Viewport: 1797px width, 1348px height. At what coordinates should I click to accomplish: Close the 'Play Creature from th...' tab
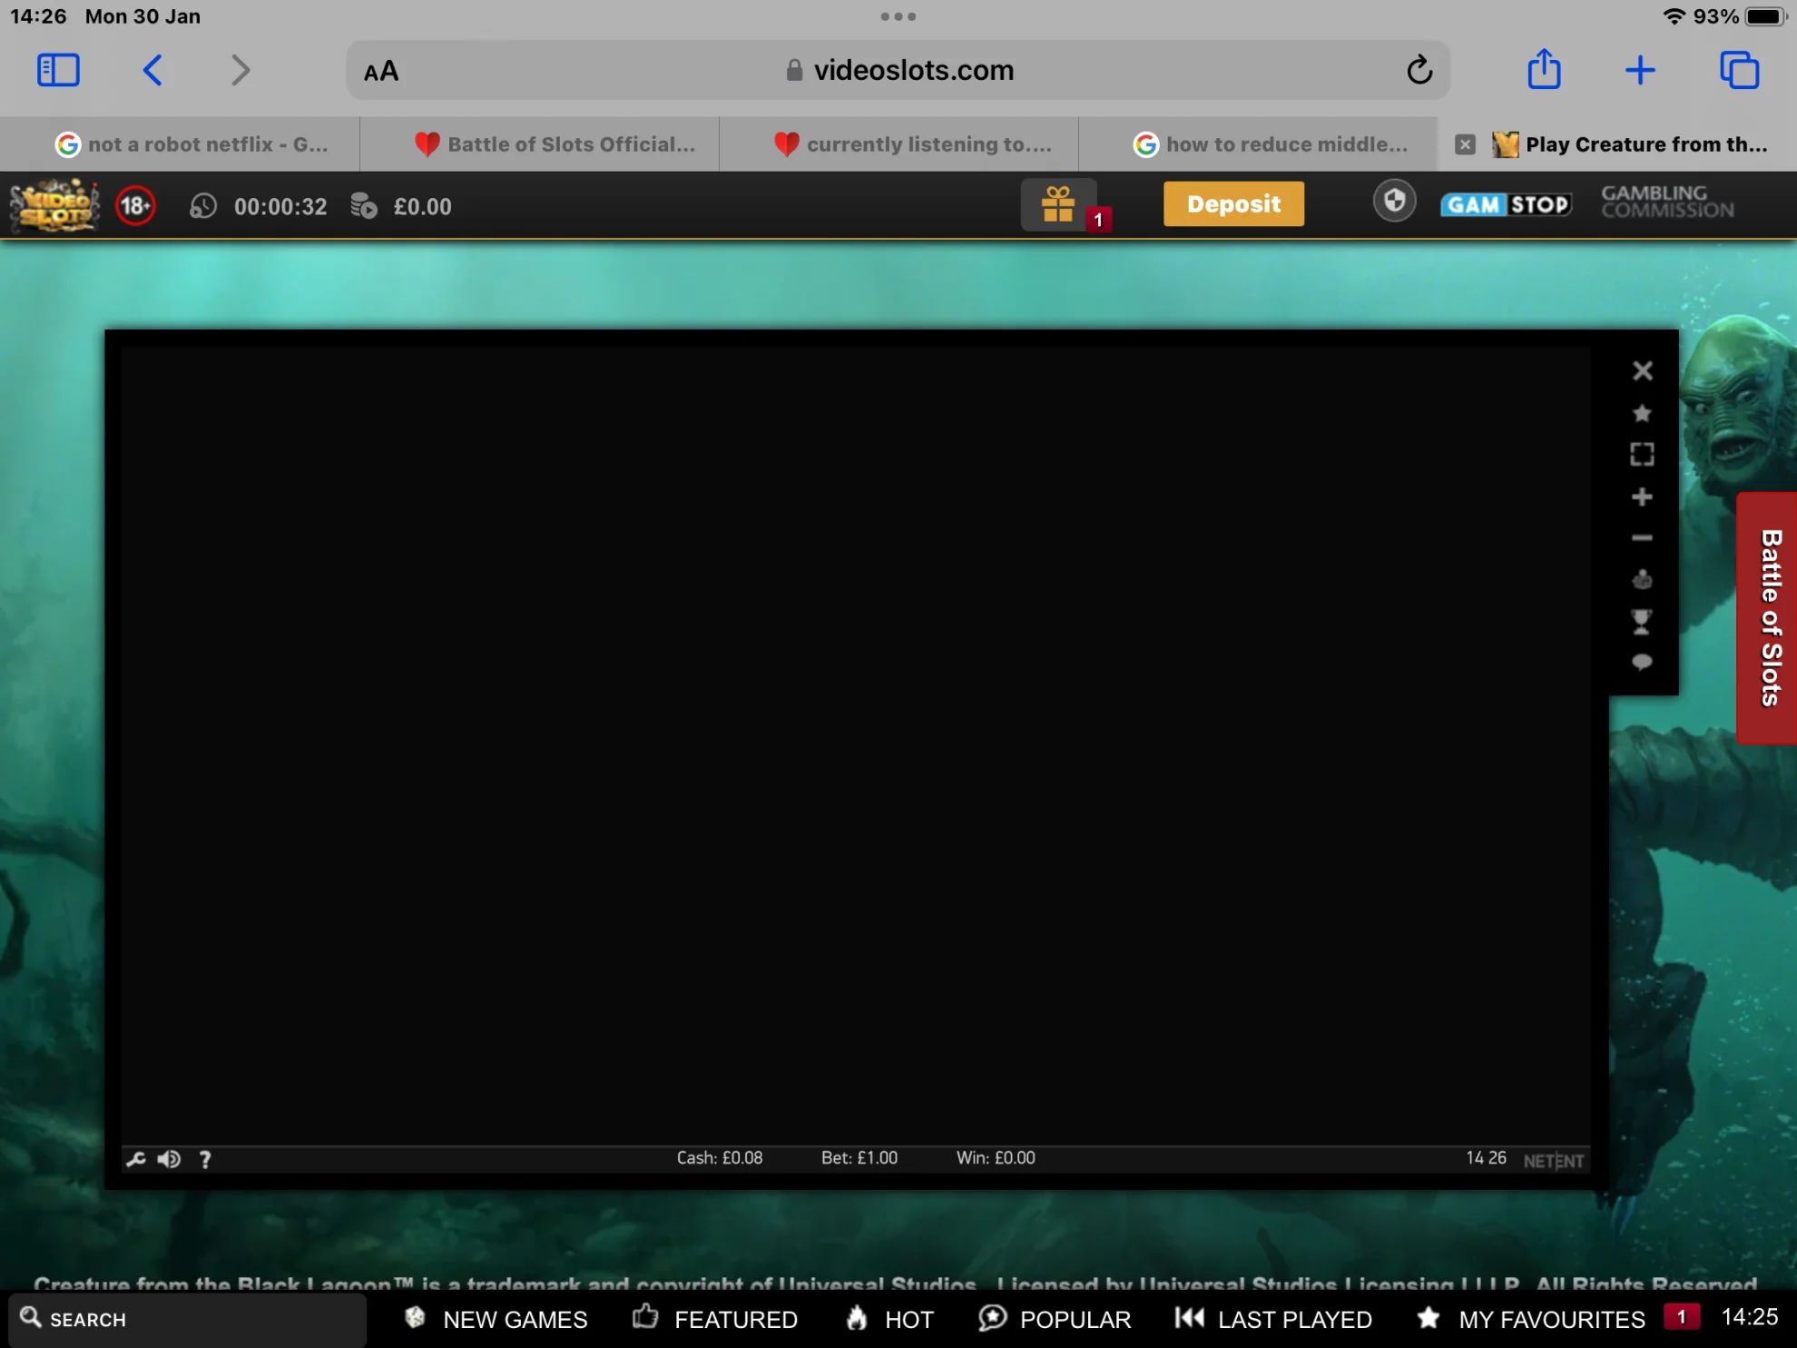pos(1465,144)
